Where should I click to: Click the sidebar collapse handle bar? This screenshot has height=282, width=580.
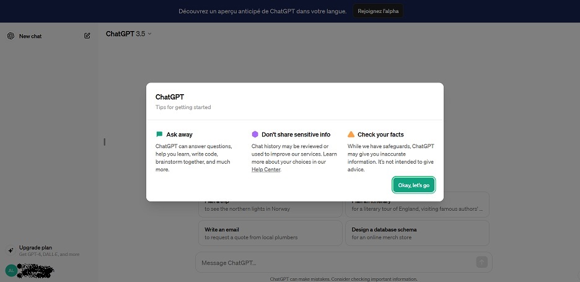pos(105,142)
